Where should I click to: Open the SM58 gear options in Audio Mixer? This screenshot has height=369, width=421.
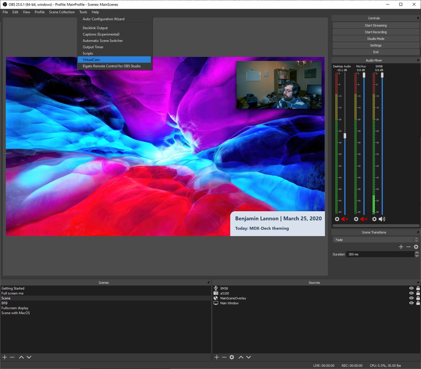tap(375, 219)
